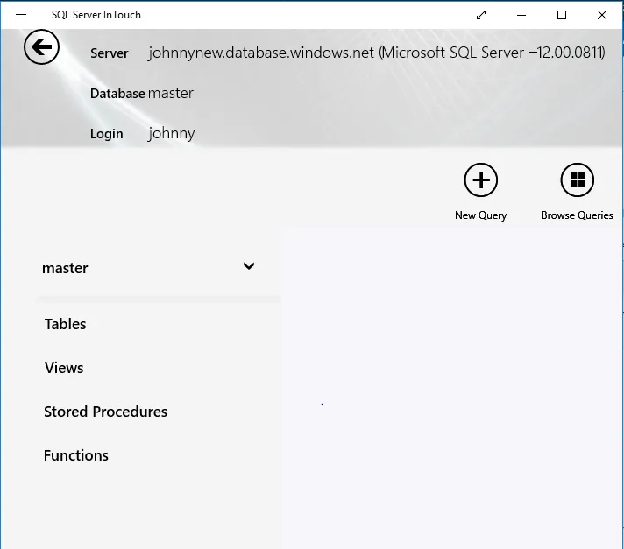Viewport: 624px width, 549px height.
Task: Open the Views section
Action: pyautogui.click(x=64, y=368)
